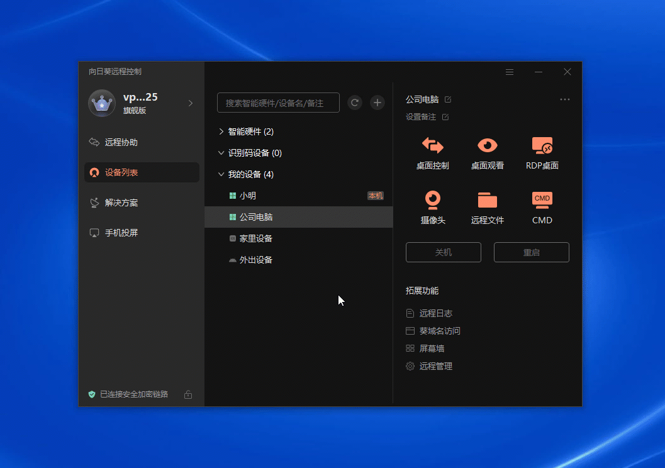The image size is (665, 468).
Task: Click the refresh devices icon
Action: coord(354,103)
